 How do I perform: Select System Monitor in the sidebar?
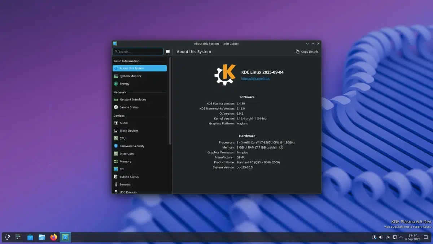click(140, 76)
